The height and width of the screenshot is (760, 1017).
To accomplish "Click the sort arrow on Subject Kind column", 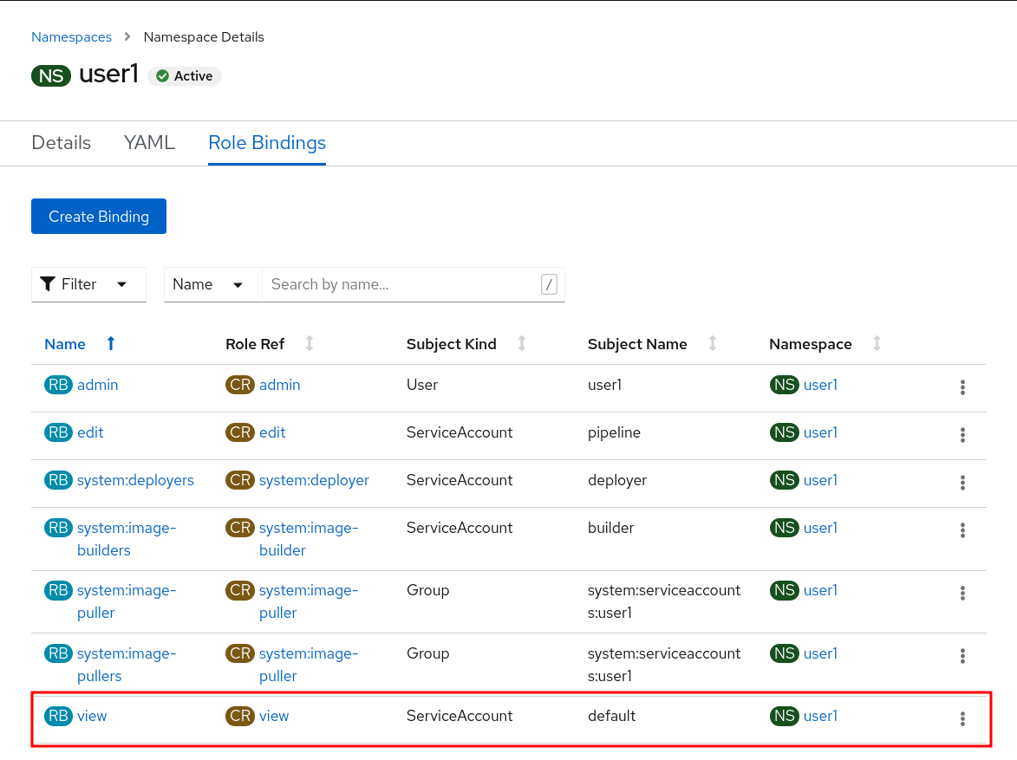I will 521,343.
